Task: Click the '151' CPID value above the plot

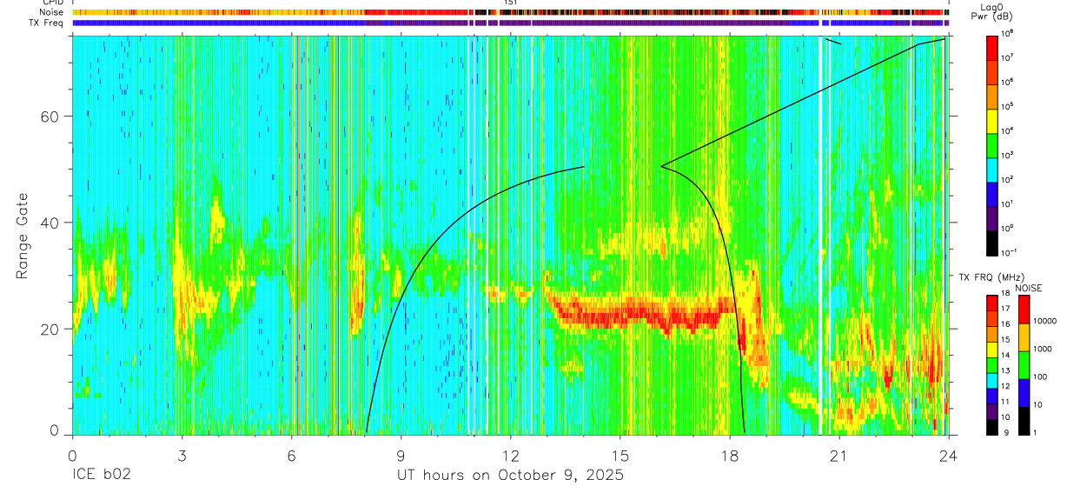Action: 511,3
